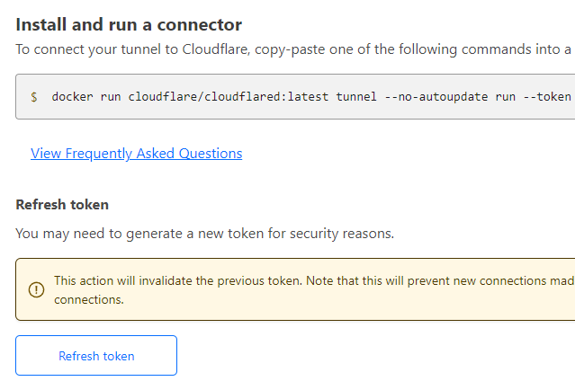Click "This action will invalidate" warning text
575x390 pixels.
click(126, 281)
